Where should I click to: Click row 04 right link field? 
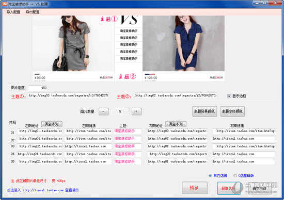pos(244,154)
